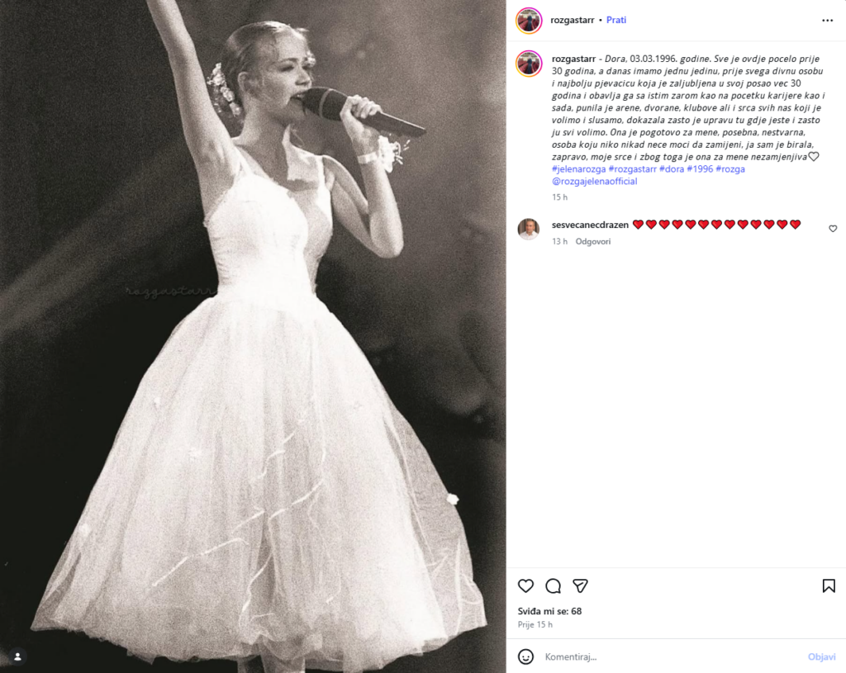Image resolution: width=846 pixels, height=673 pixels.
Task: Open the emoji picker in comment field
Action: tap(525, 656)
